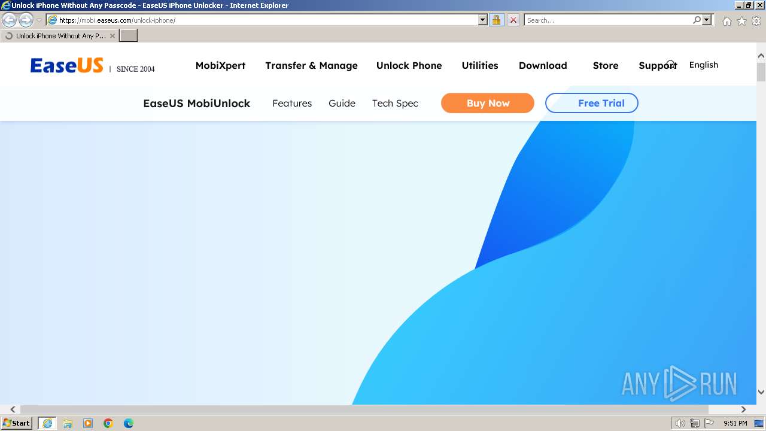Open a new blank tab
The image size is (766, 431).
pos(129,36)
